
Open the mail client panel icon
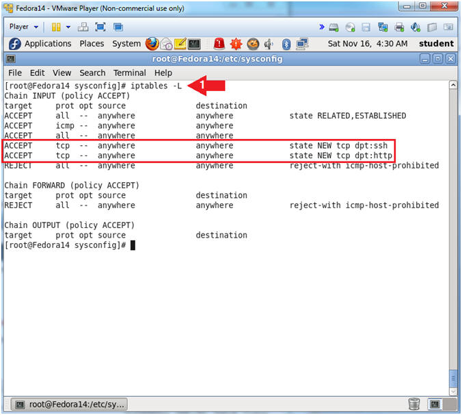167,45
